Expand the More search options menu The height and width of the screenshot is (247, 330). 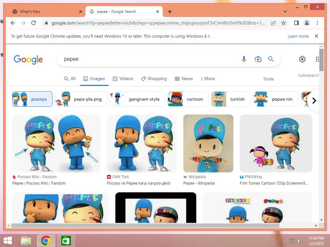pyautogui.click(x=208, y=79)
